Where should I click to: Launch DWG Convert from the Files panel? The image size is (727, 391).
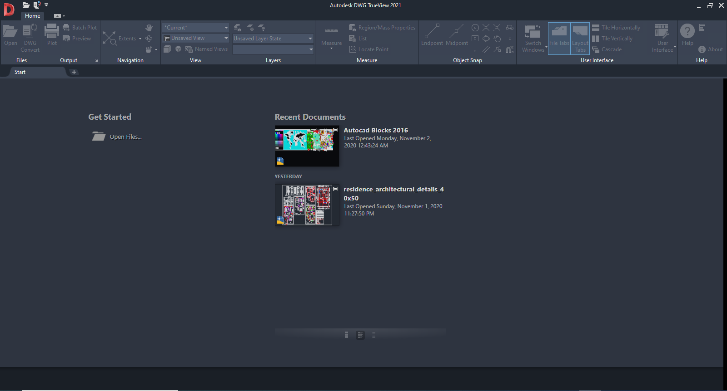[x=30, y=38]
